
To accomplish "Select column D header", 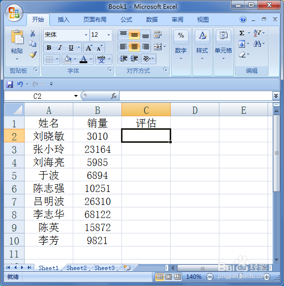I will 195,110.
